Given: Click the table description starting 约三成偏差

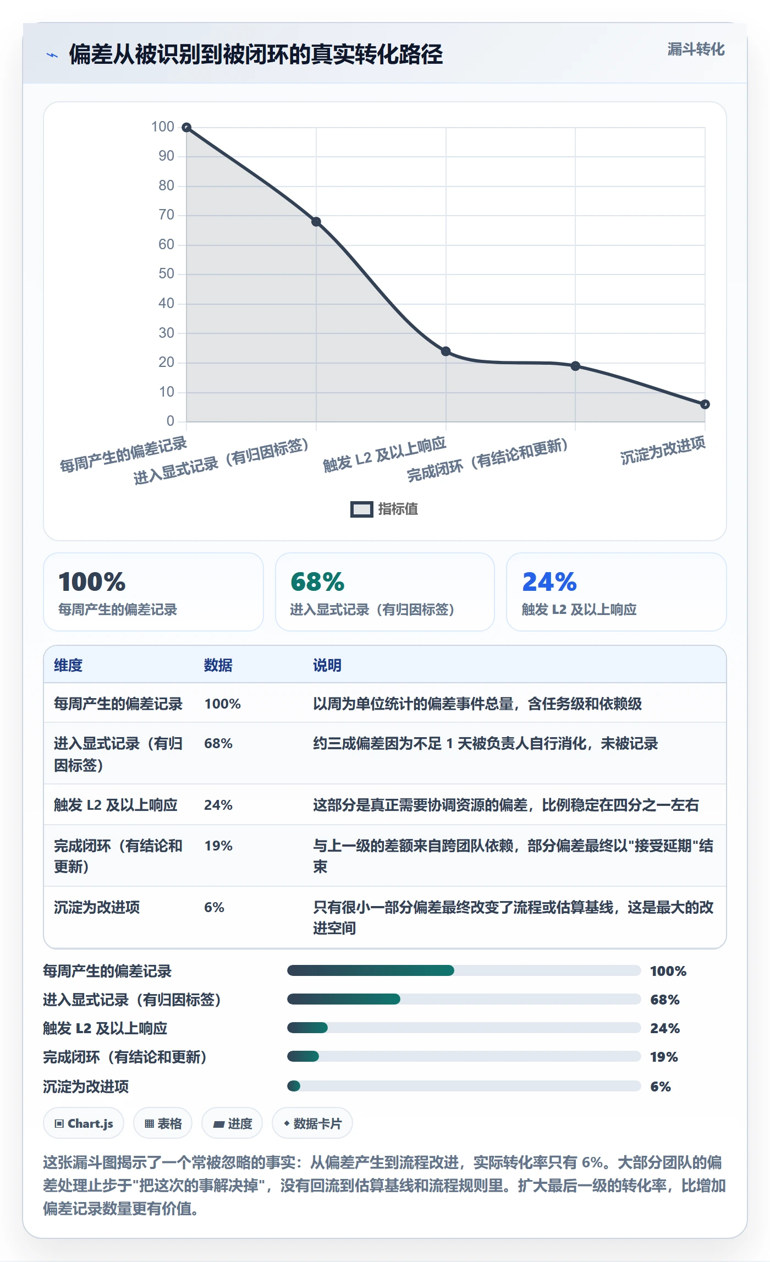Looking at the screenshot, I should (x=485, y=743).
